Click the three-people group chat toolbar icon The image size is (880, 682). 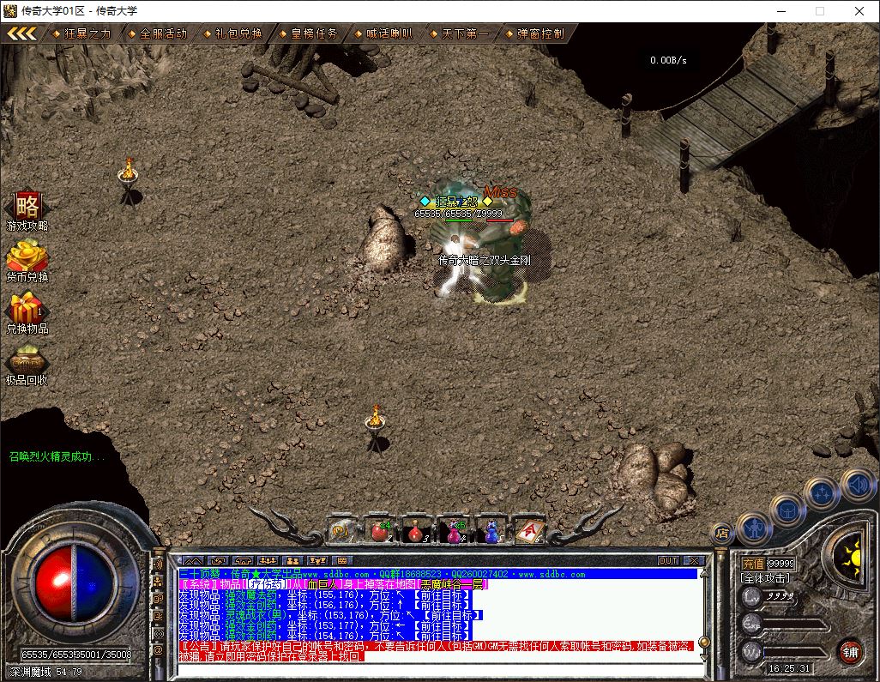tap(268, 561)
